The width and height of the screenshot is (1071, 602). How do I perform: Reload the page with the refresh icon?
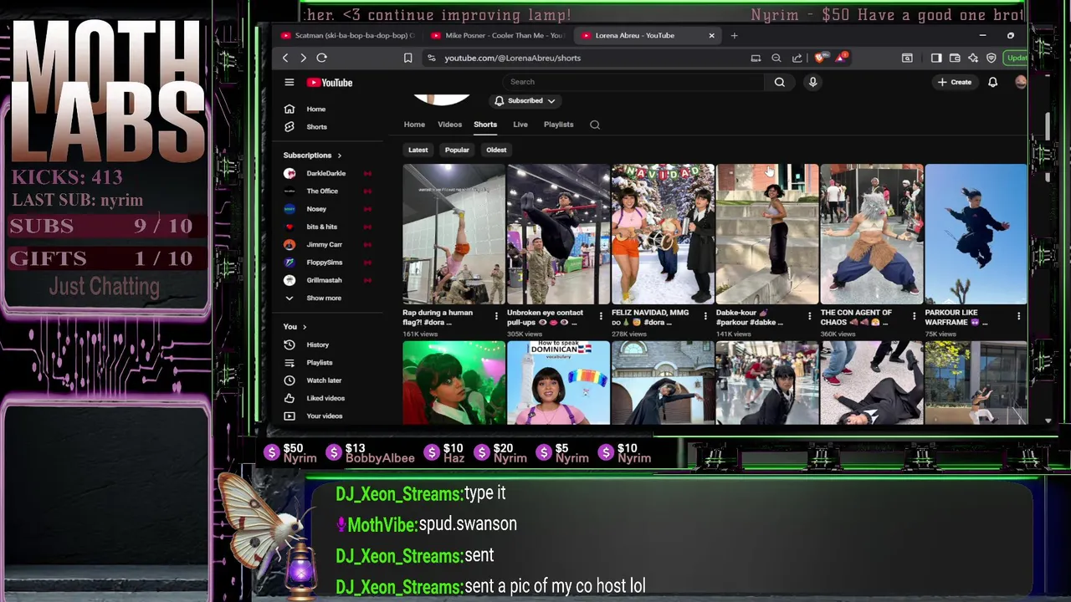coord(321,58)
